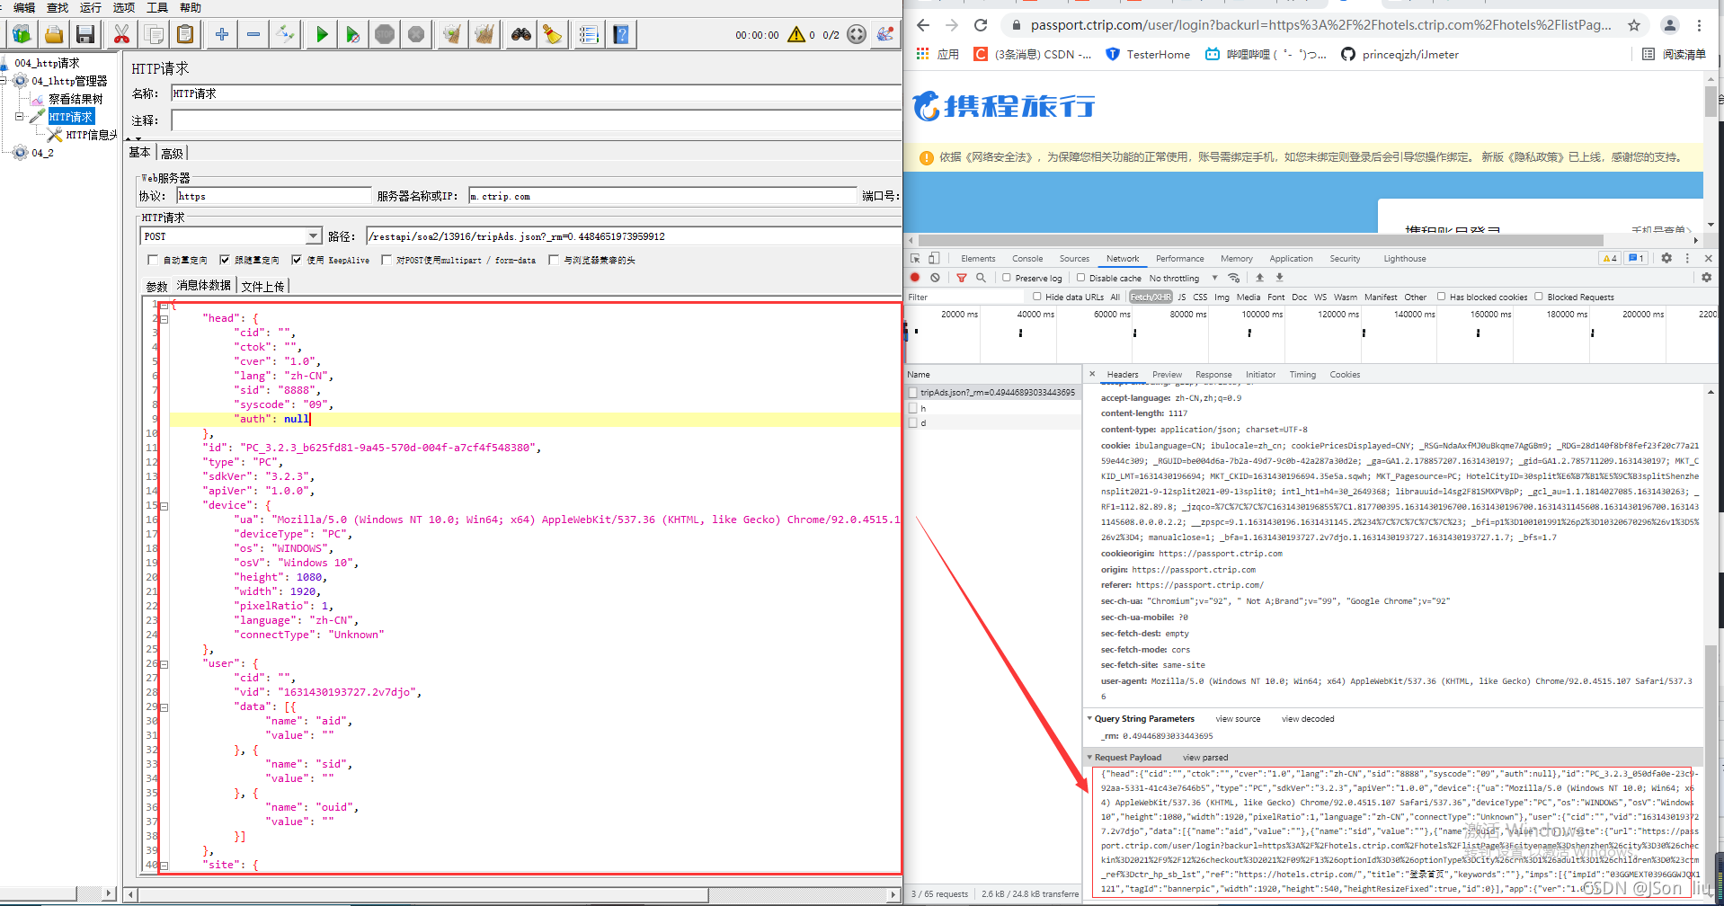Click the yellow broom reset search icon
The image size is (1724, 906).
pos(552,35)
